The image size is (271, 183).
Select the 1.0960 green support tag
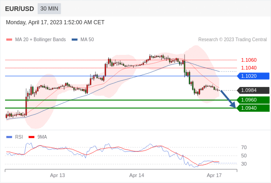tap(253, 100)
